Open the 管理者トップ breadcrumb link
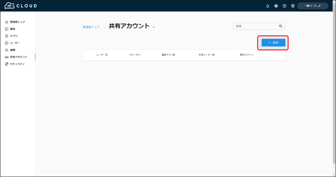Viewport: 336px width, 177px height. (x=91, y=26)
